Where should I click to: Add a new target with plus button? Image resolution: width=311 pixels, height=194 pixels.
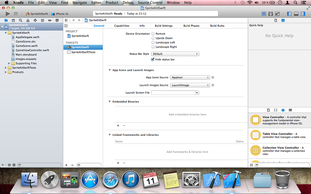[x=66, y=165]
